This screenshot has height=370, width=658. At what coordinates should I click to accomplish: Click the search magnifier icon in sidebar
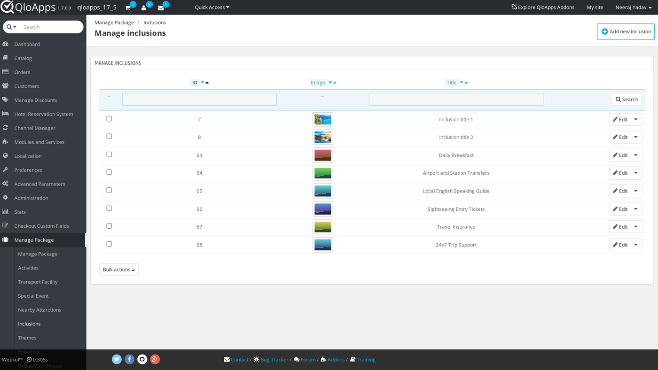tap(9, 27)
